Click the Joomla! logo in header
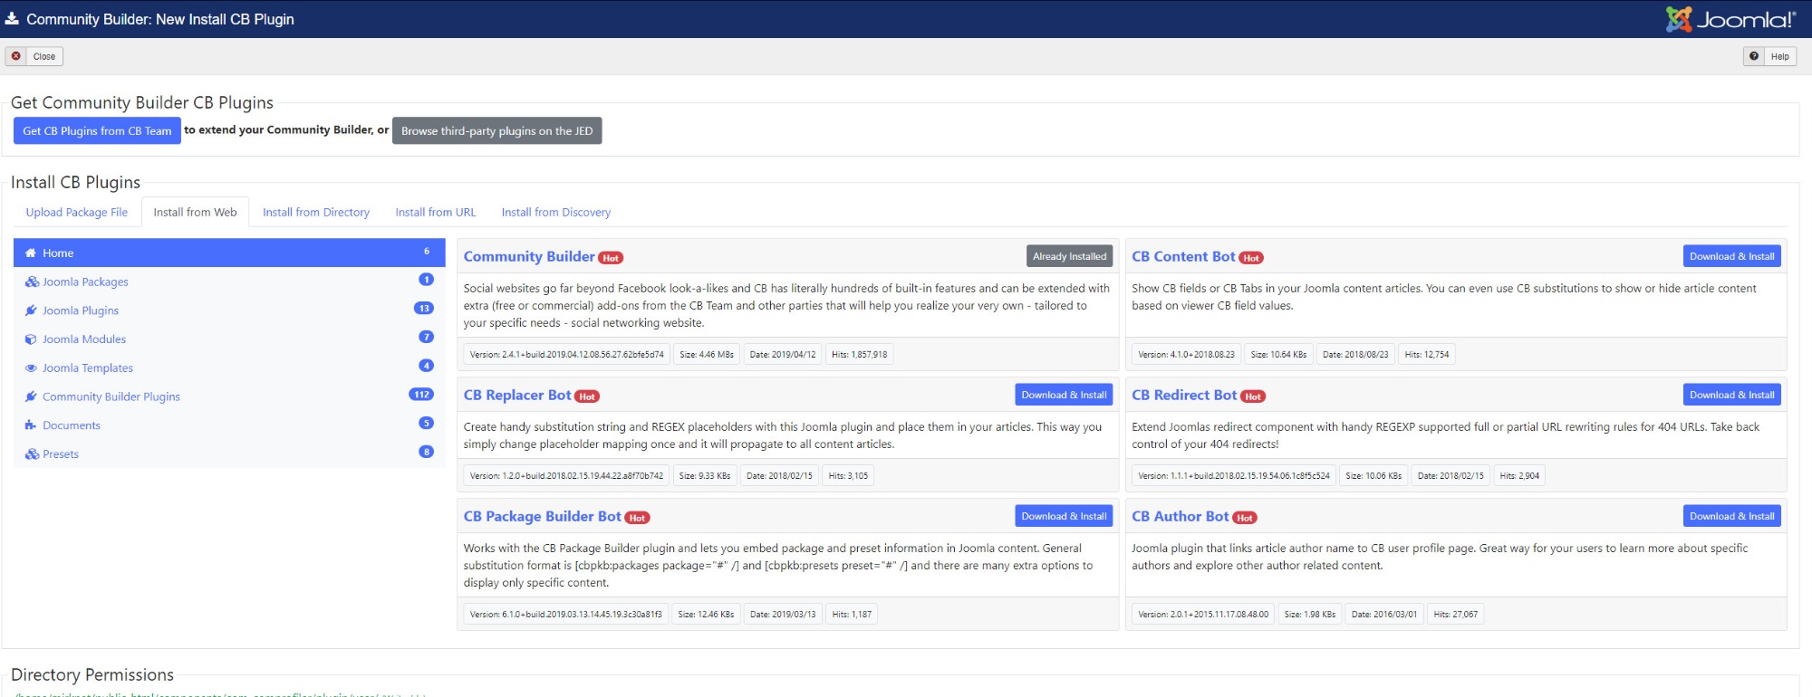 (x=1730, y=19)
